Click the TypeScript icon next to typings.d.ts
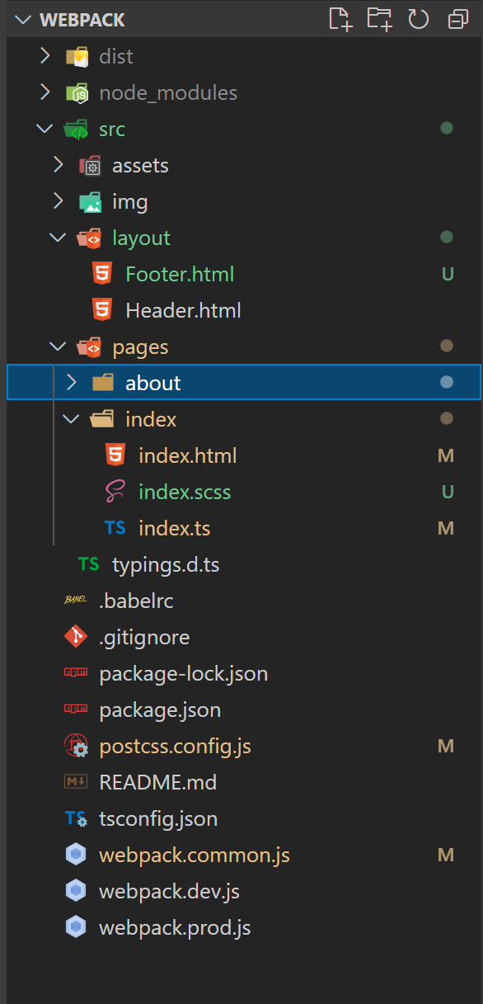 coord(88,564)
